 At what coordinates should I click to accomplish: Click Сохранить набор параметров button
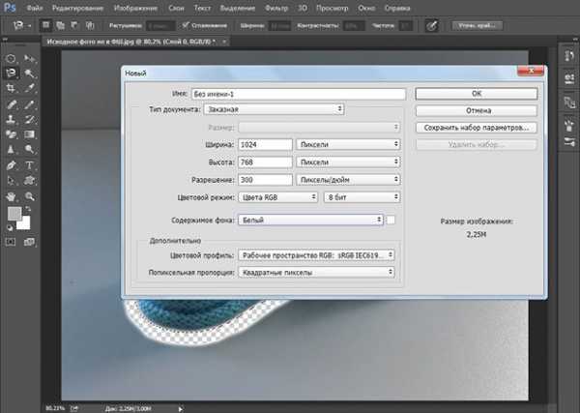coord(475,128)
